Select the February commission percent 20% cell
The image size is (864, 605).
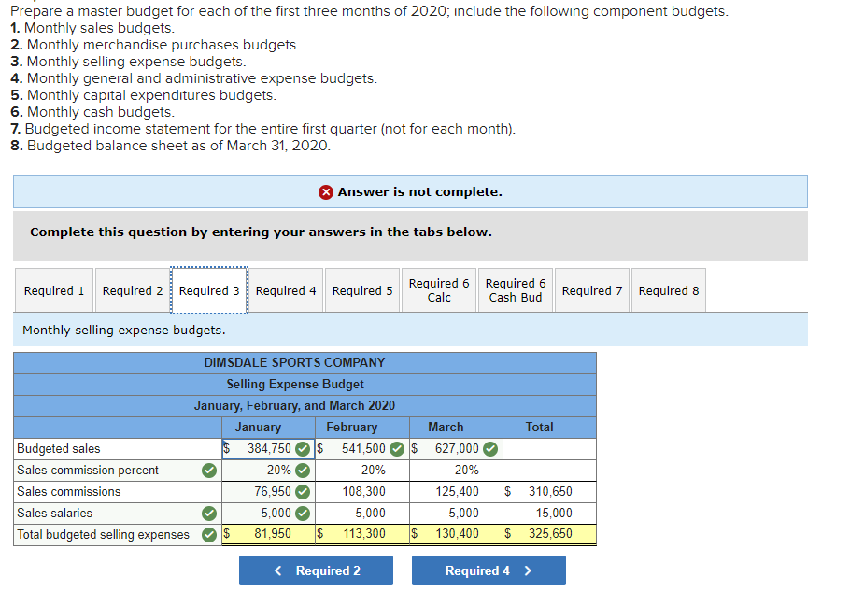(362, 470)
